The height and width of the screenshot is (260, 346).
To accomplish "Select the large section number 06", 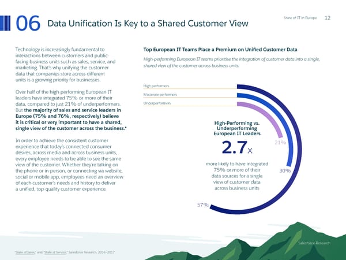I will (x=27, y=24).
